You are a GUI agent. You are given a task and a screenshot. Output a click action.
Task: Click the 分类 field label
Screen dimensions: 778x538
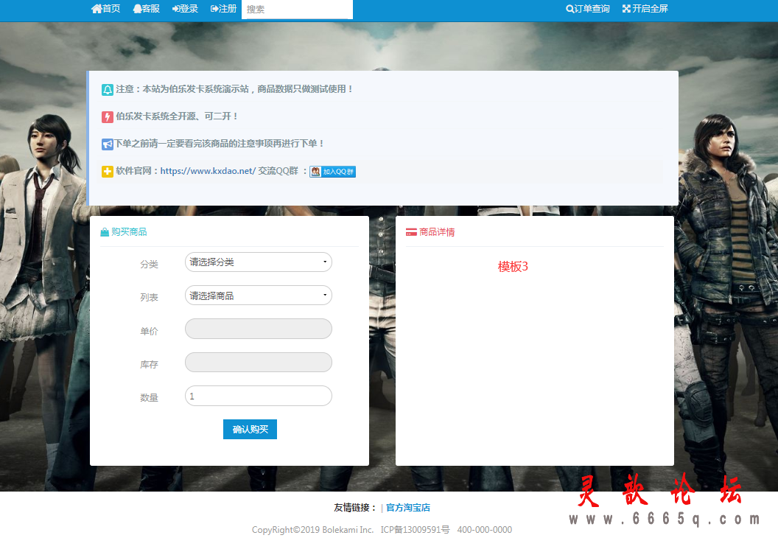149,264
